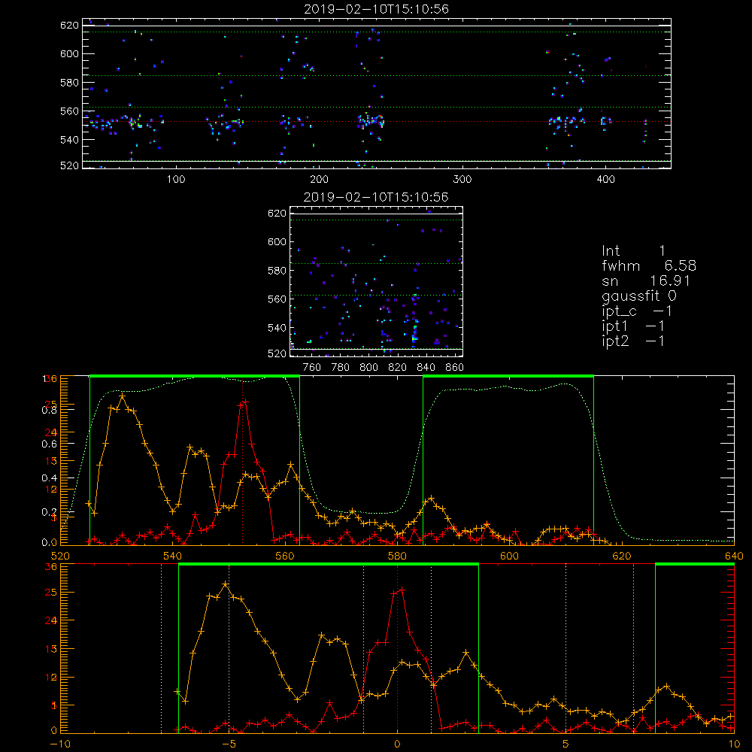The width and height of the screenshot is (752, 752).
Task: Click y-axis label 600 in top panel
Action: click(69, 53)
